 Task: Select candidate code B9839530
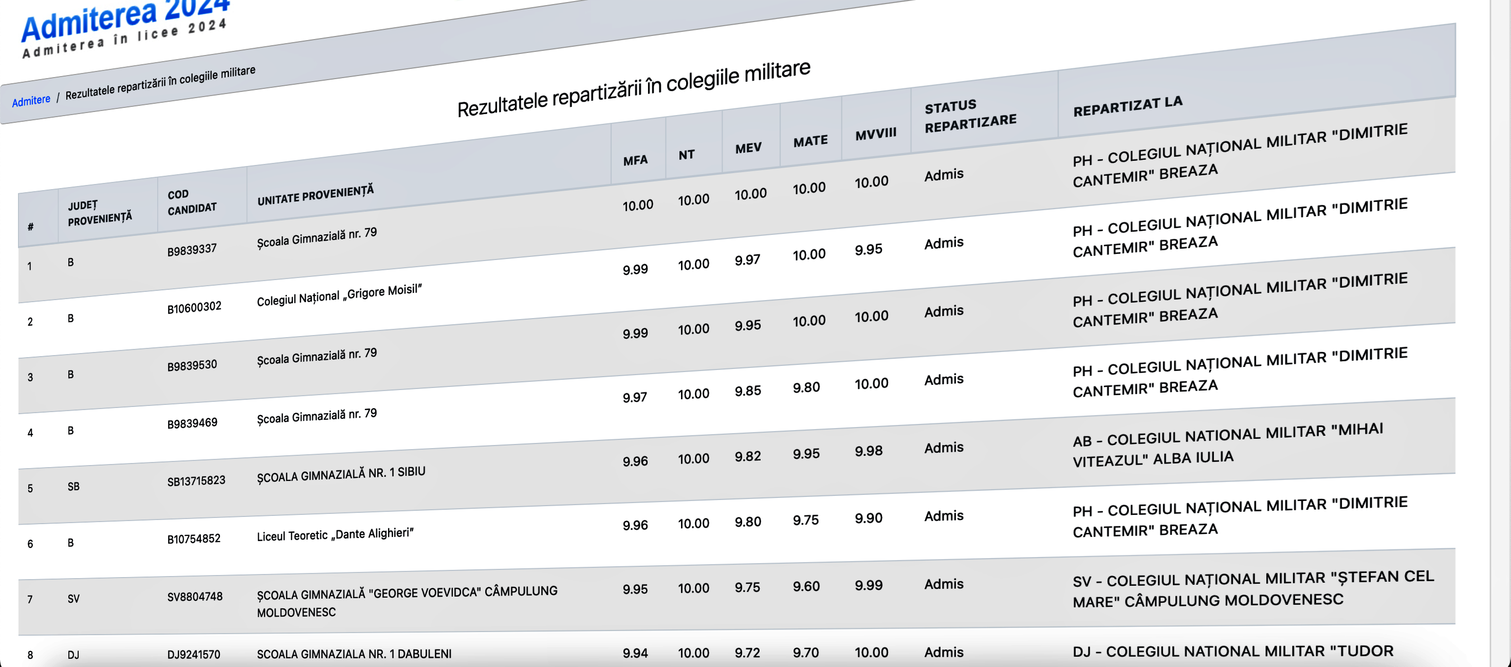pyautogui.click(x=192, y=365)
